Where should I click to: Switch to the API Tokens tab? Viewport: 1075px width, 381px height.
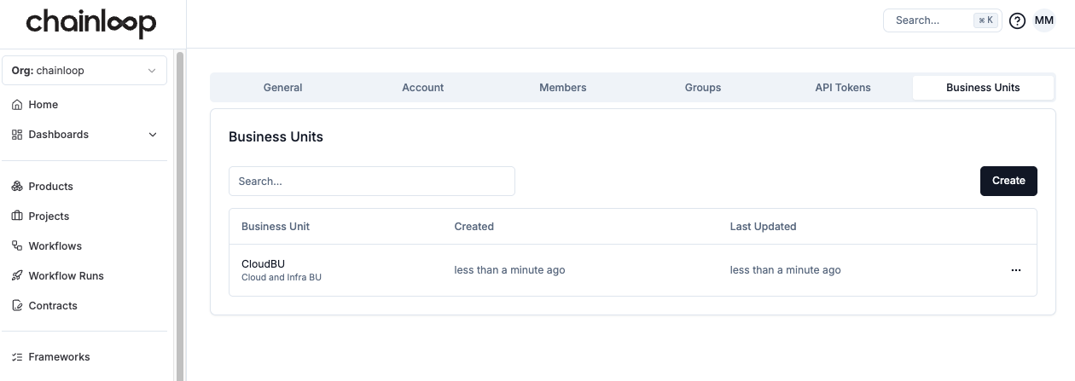843,88
